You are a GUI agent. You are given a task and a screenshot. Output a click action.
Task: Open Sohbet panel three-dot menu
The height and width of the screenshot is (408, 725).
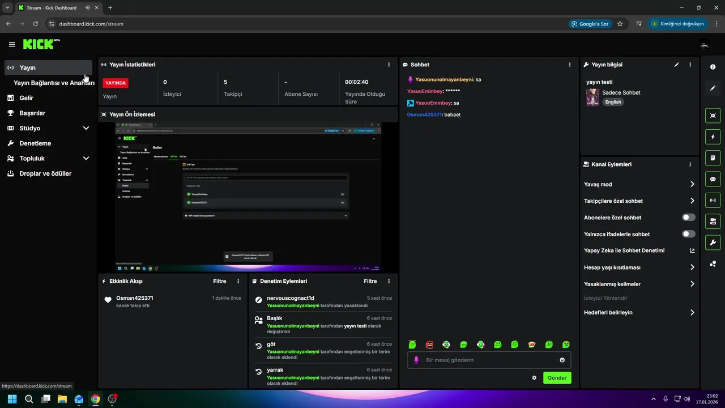point(570,65)
